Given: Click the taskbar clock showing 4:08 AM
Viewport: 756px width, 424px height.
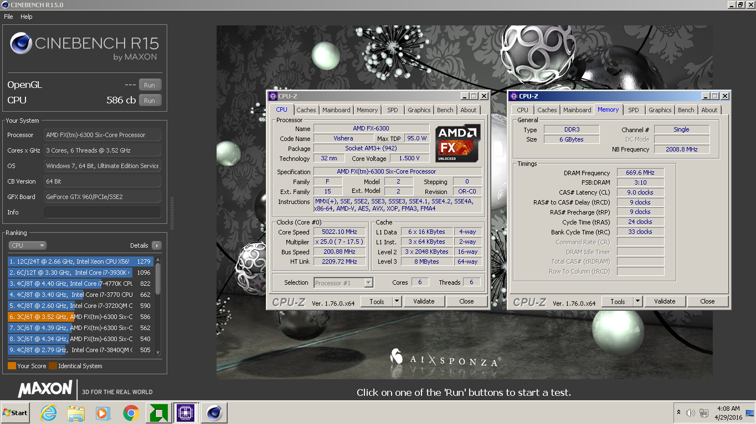Looking at the screenshot, I should point(728,413).
